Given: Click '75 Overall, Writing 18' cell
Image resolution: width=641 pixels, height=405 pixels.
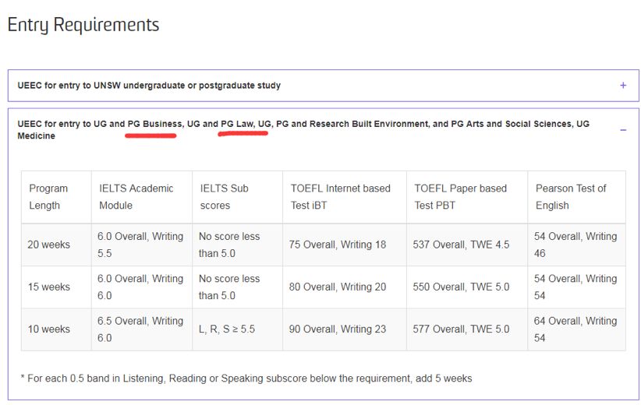Looking at the screenshot, I should 345,245.
